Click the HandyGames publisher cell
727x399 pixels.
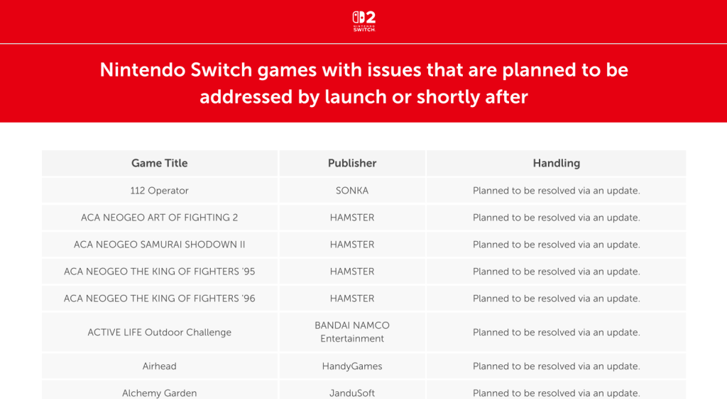point(352,366)
